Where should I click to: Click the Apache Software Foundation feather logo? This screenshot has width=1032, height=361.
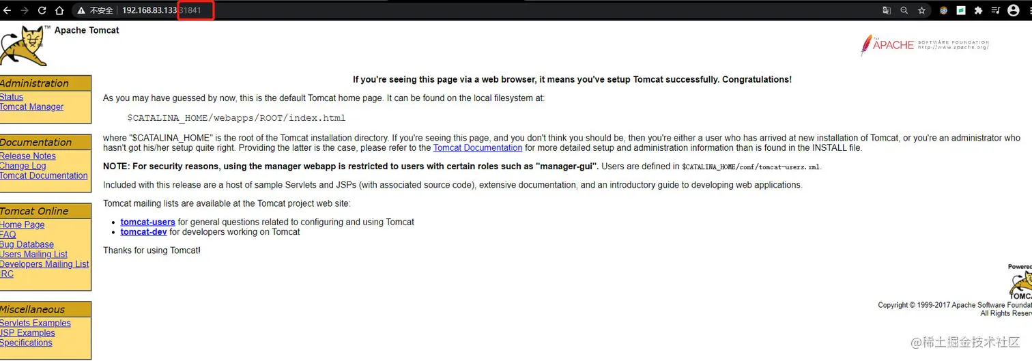925,45
